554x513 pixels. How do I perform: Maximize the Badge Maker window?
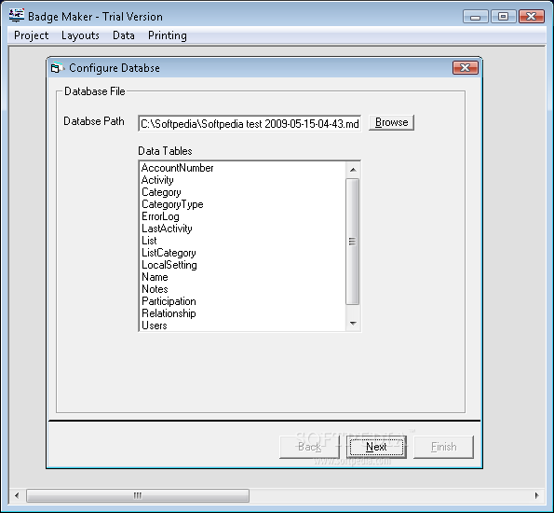(503, 17)
